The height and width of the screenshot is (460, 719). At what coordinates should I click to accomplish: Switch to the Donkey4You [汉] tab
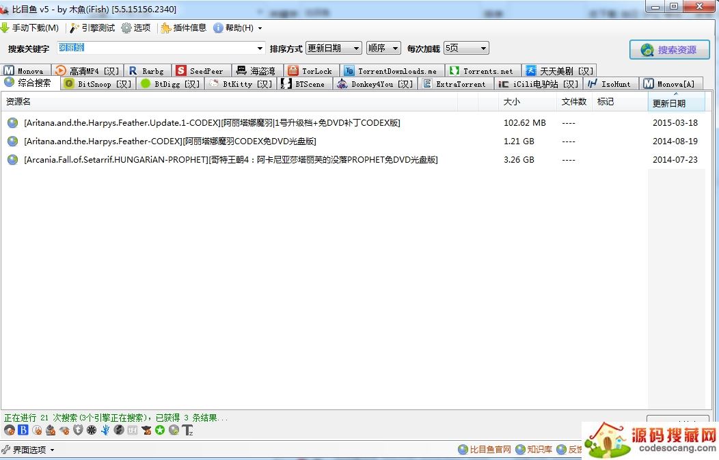point(375,84)
